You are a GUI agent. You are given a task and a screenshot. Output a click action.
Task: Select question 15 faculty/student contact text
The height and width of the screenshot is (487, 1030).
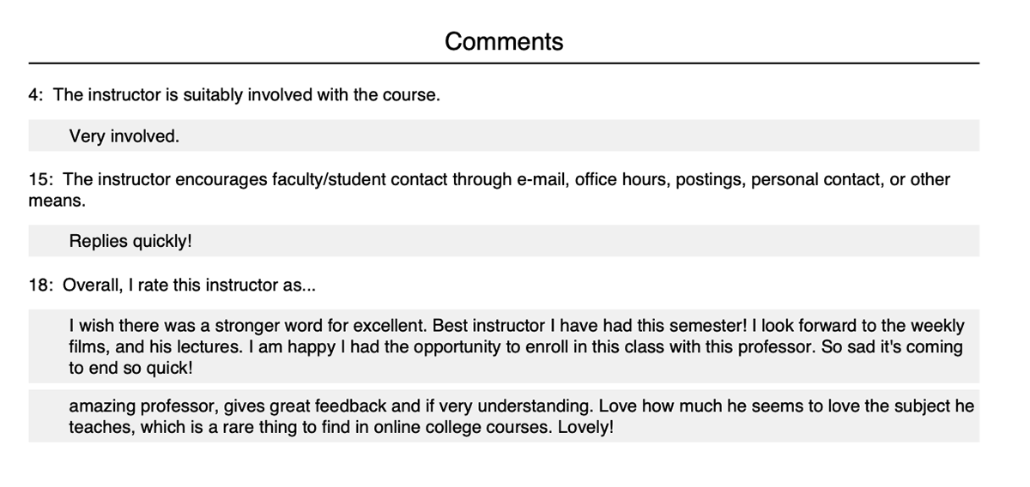pos(489,190)
